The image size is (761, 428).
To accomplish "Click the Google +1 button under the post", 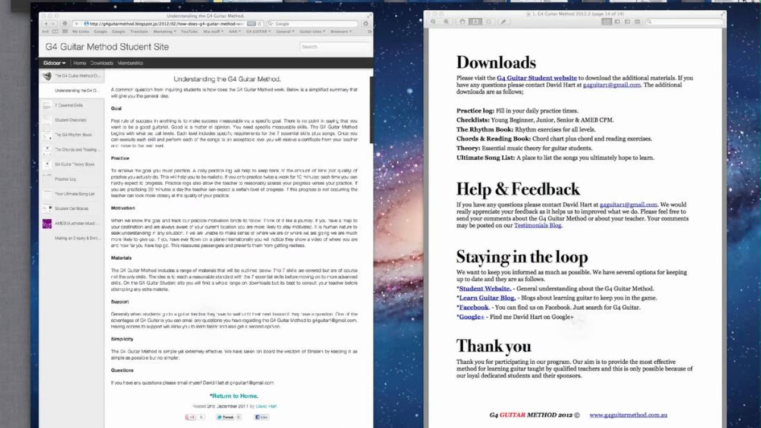I will 191,417.
